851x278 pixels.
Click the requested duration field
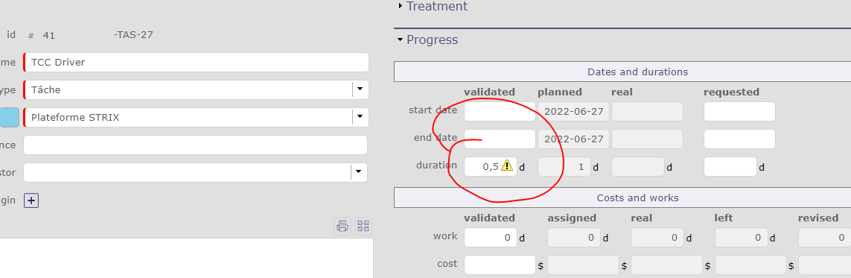[730, 167]
